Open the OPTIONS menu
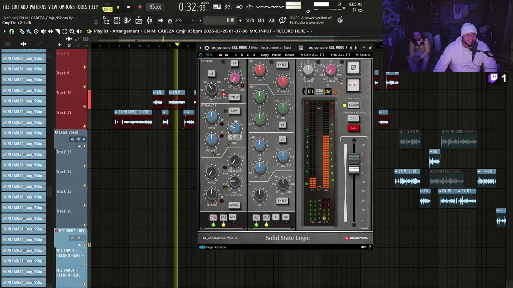The height and width of the screenshot is (288, 513). pos(67,7)
